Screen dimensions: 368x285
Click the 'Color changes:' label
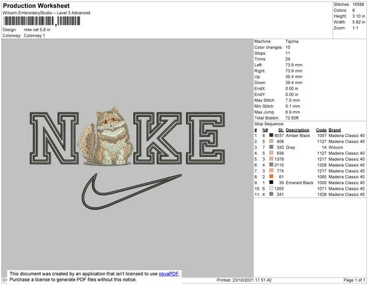(268, 47)
